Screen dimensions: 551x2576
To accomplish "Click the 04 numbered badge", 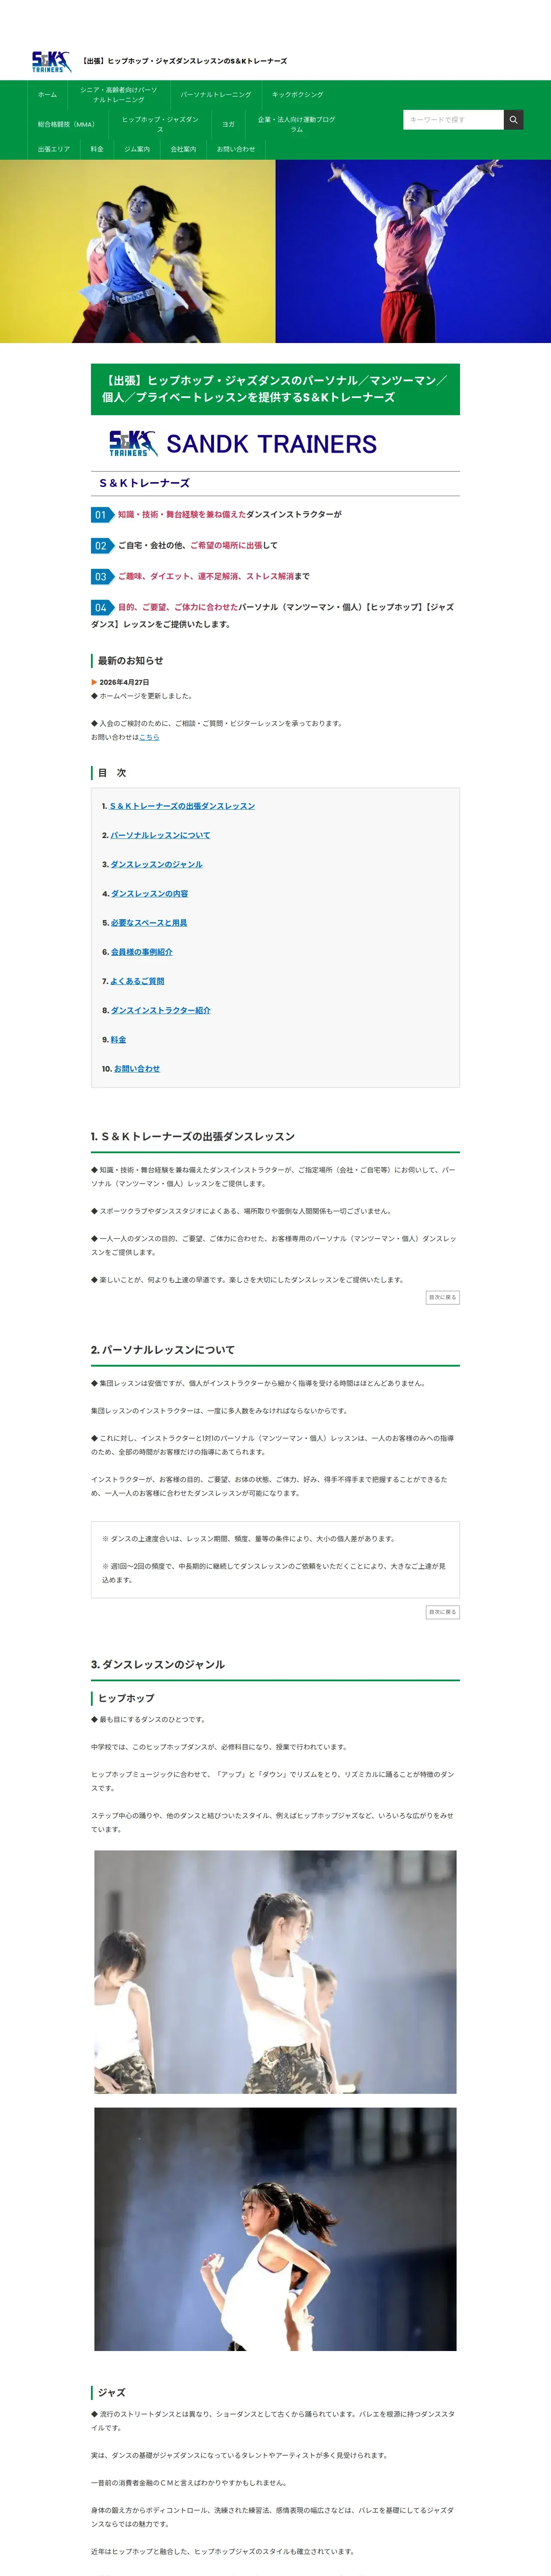I will pos(102,607).
